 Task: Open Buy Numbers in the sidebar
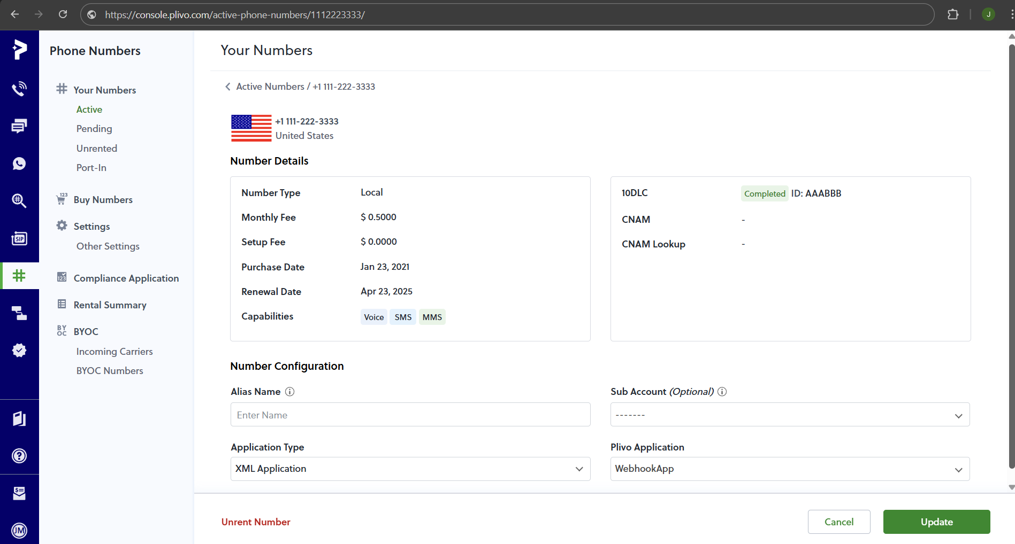click(103, 200)
